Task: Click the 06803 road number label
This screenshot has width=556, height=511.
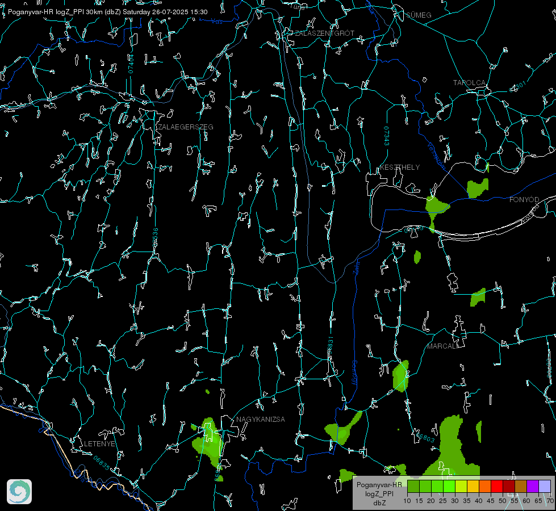Action: pyautogui.click(x=425, y=438)
